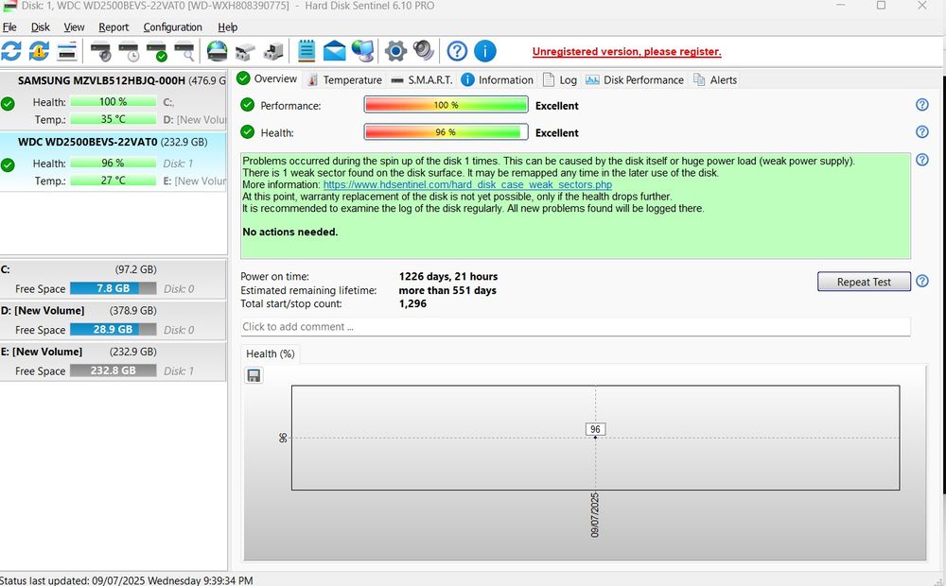Click the disk with clock toolbar icon
This screenshot has width=946, height=586.
click(x=129, y=51)
